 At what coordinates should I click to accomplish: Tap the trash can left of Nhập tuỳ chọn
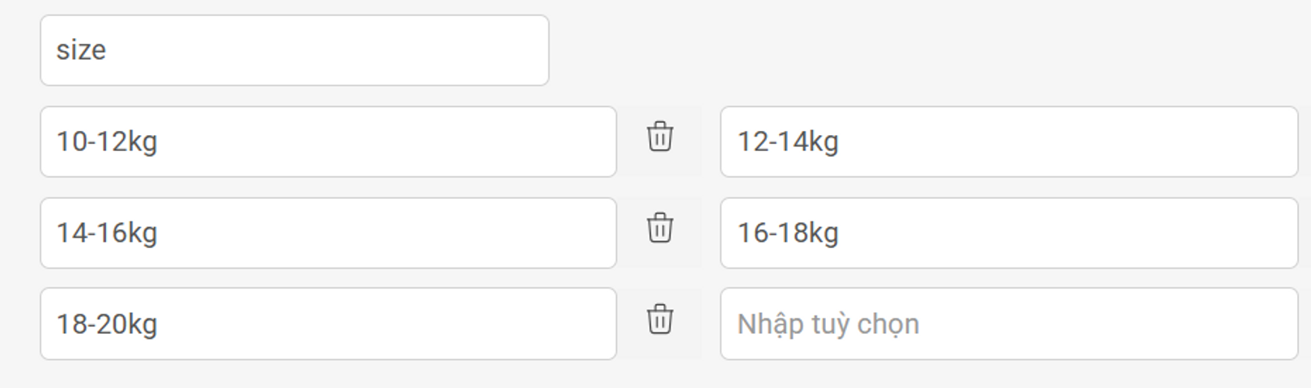tap(659, 319)
